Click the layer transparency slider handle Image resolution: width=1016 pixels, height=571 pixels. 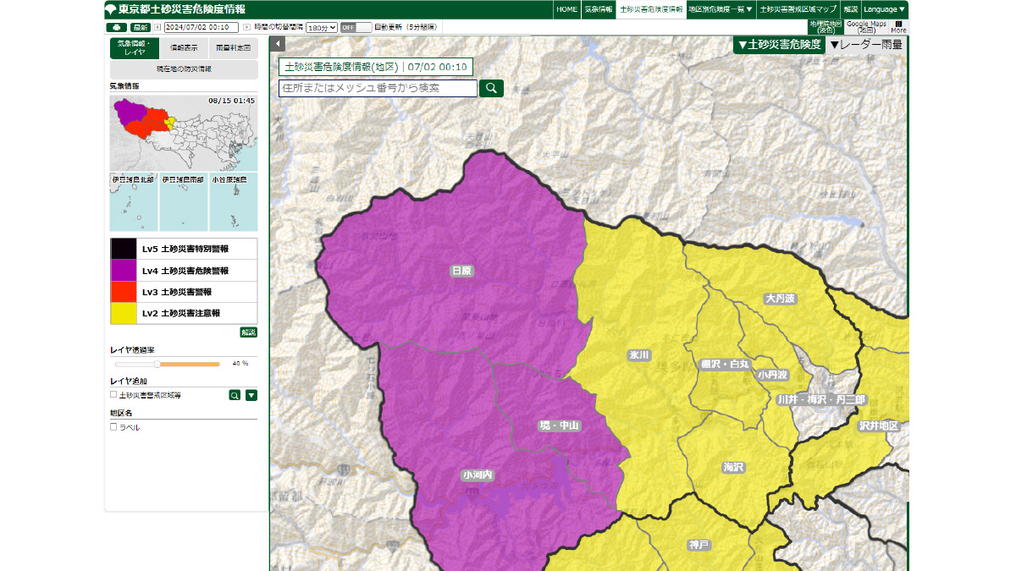[x=157, y=364]
